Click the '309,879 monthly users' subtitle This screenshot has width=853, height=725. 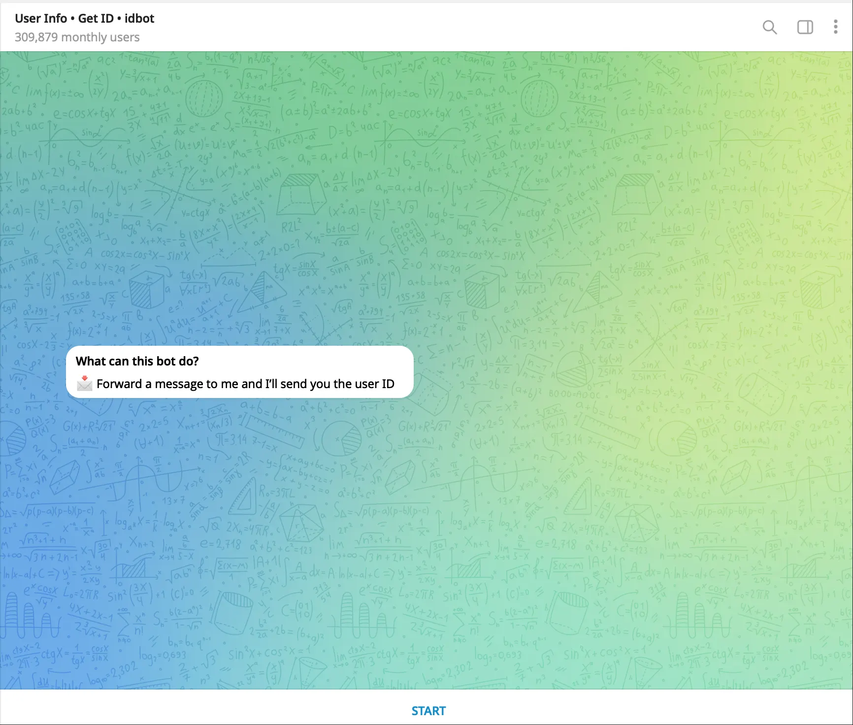pos(77,37)
